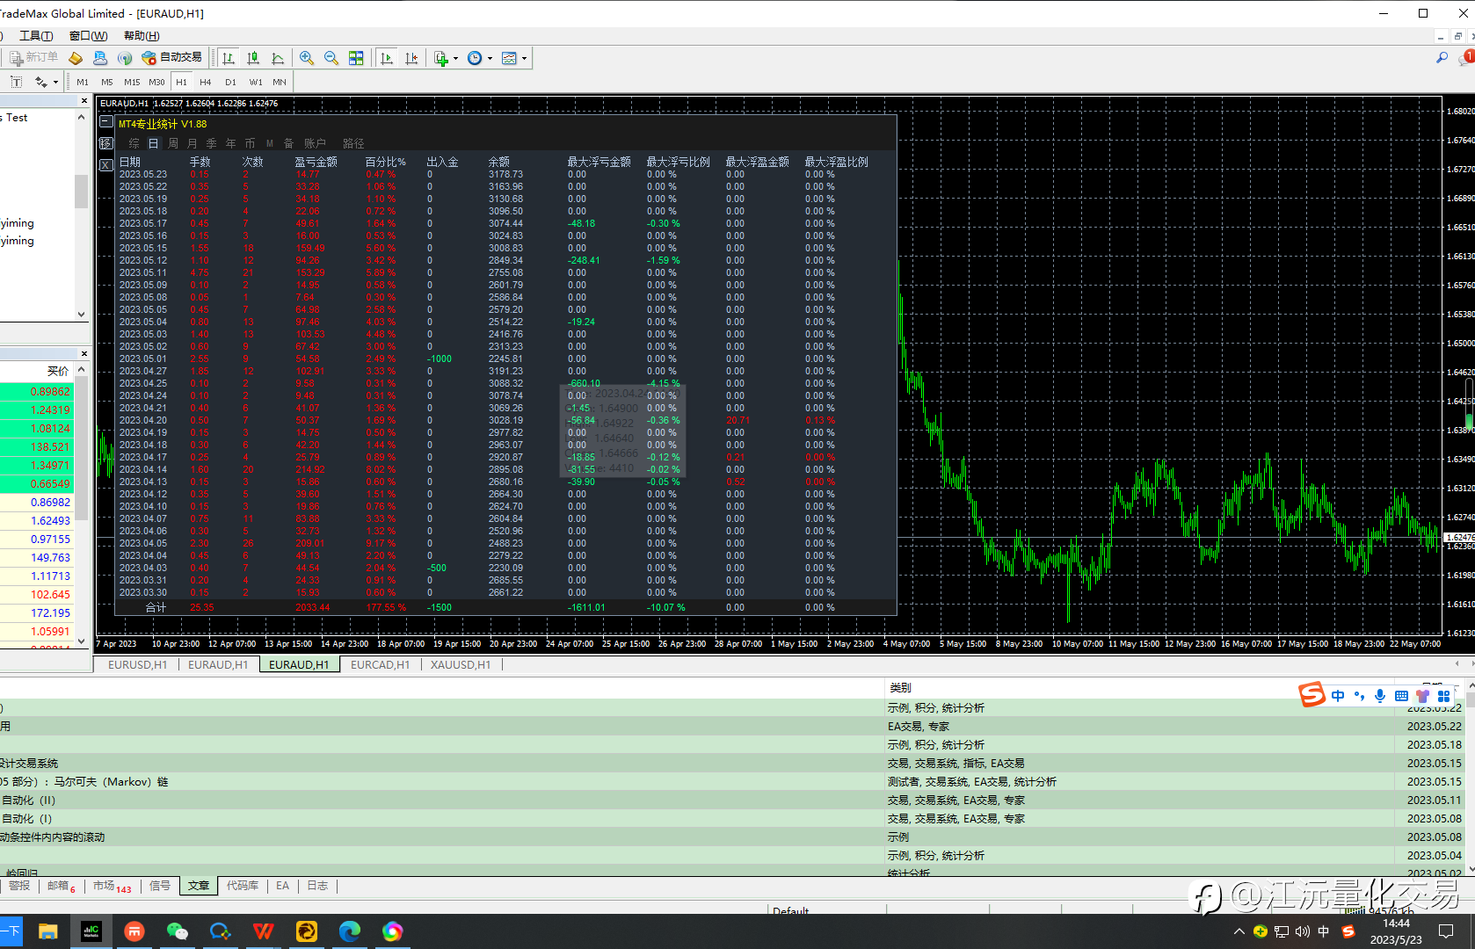Switch timeframe to M5

[107, 82]
